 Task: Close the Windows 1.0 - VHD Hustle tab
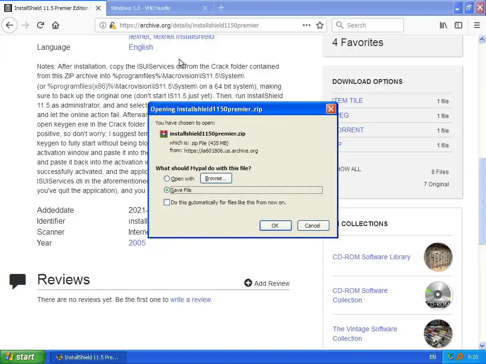point(205,8)
